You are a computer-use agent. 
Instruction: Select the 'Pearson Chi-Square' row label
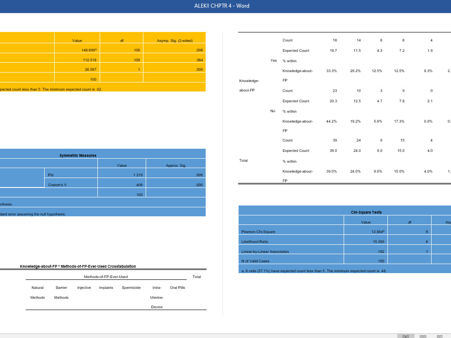click(258, 232)
